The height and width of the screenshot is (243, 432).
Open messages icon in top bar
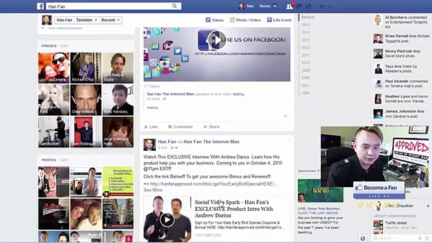pos(299,6)
